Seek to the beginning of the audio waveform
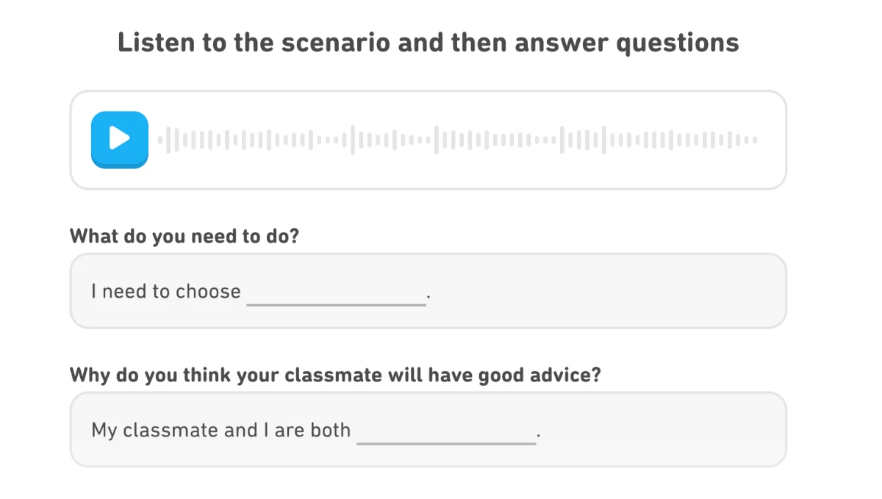Viewport: 882px width, 499px height. tap(160, 140)
